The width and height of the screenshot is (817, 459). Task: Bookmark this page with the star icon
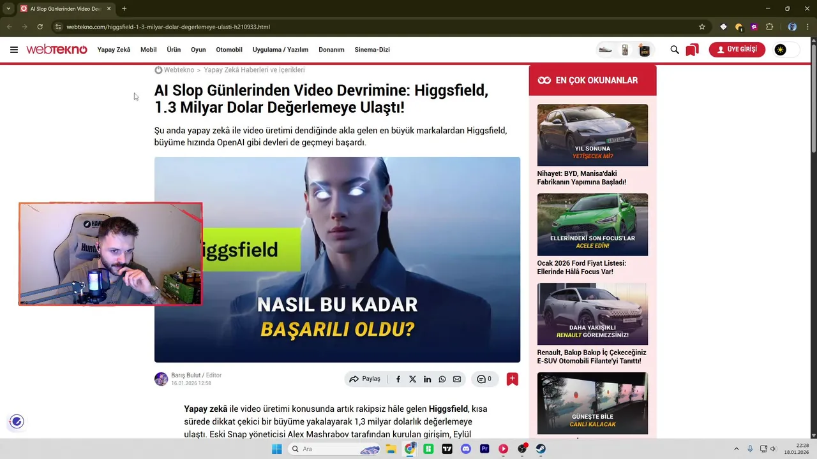[x=702, y=27]
